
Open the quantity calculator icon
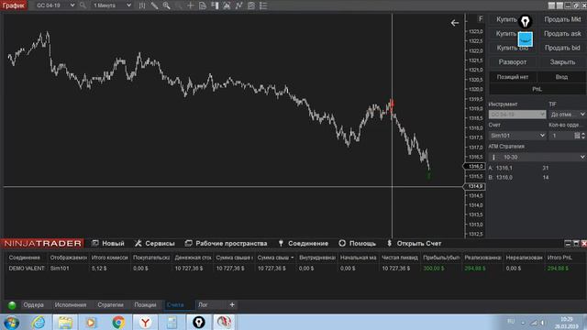point(577,136)
